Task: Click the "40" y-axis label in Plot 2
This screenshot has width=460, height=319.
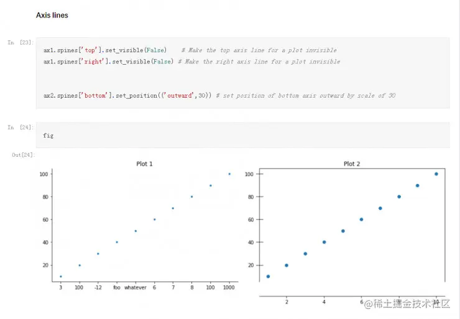Action: click(x=251, y=243)
